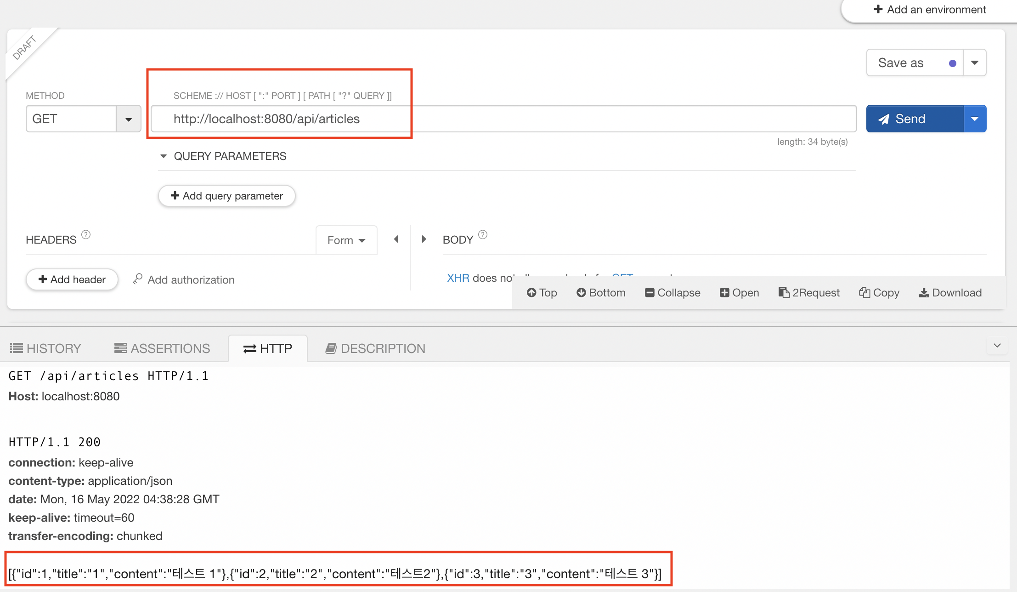This screenshot has width=1017, height=592.
Task: Click the date header line
Action: (114, 499)
